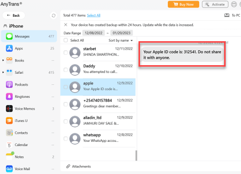Click the iPhone device icon
The height and width of the screenshot is (174, 241).
click(x=5, y=26)
